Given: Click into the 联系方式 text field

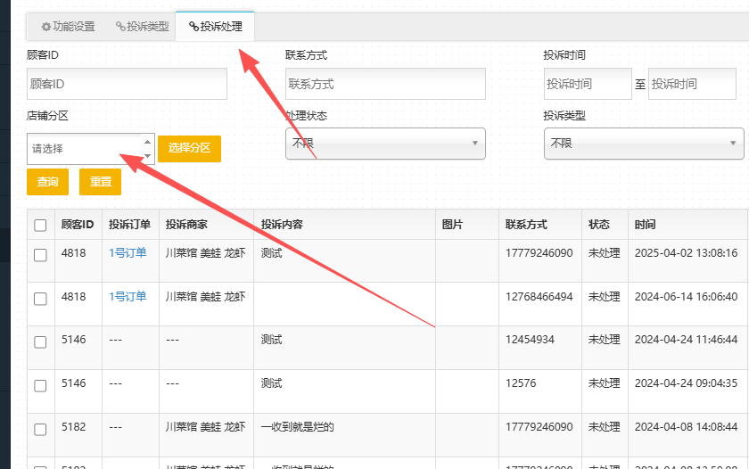Looking at the screenshot, I should (385, 84).
